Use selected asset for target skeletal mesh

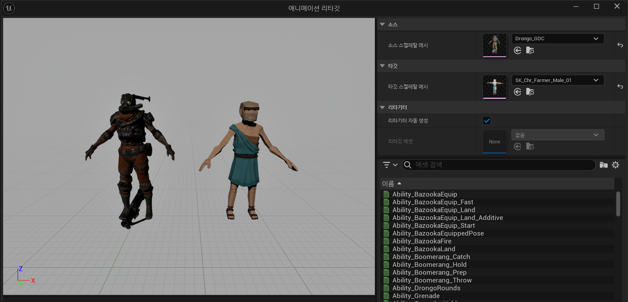(x=517, y=92)
